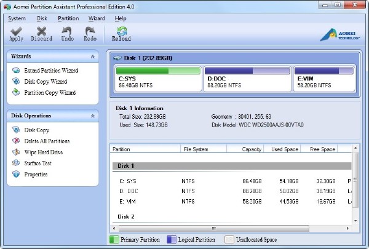This screenshot has width=369, height=249.
Task: Open the Partition Copy Wizard
Action: (49, 93)
